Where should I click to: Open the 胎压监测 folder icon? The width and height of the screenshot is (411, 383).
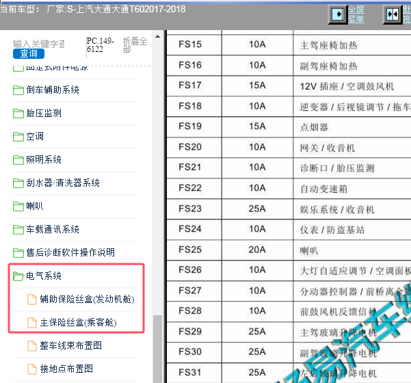click(18, 114)
